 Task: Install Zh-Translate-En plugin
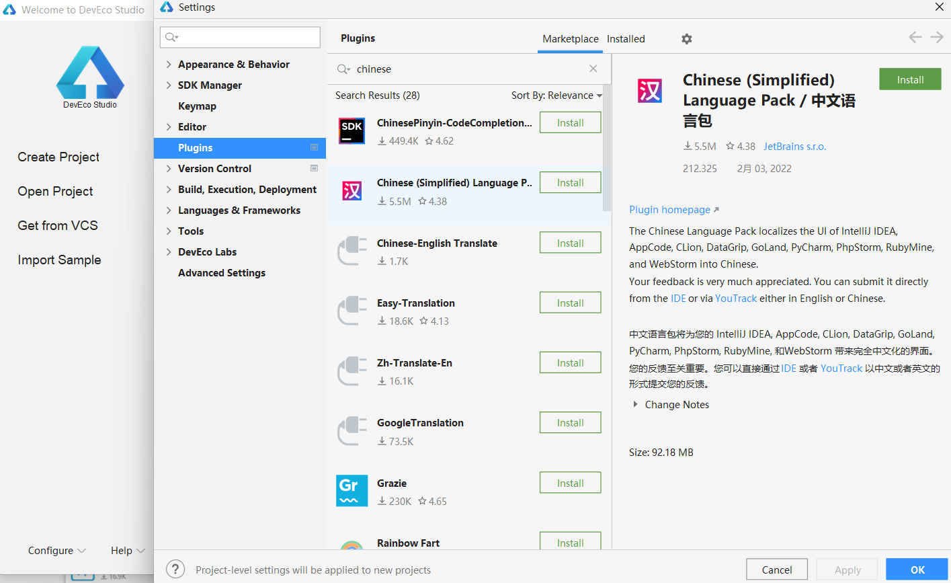(x=570, y=363)
